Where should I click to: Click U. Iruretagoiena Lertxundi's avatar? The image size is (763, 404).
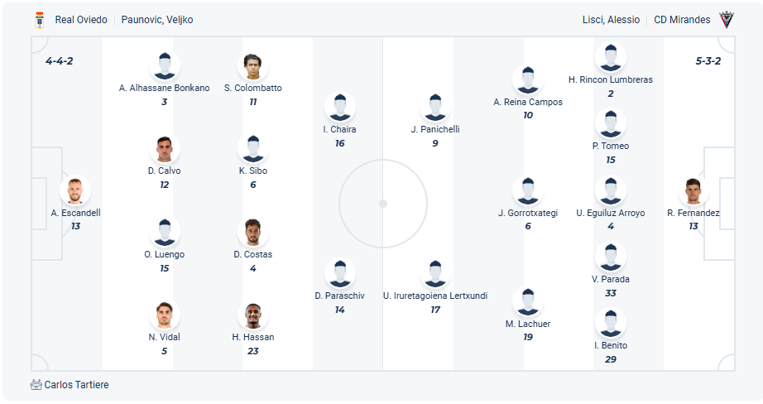[x=434, y=274]
